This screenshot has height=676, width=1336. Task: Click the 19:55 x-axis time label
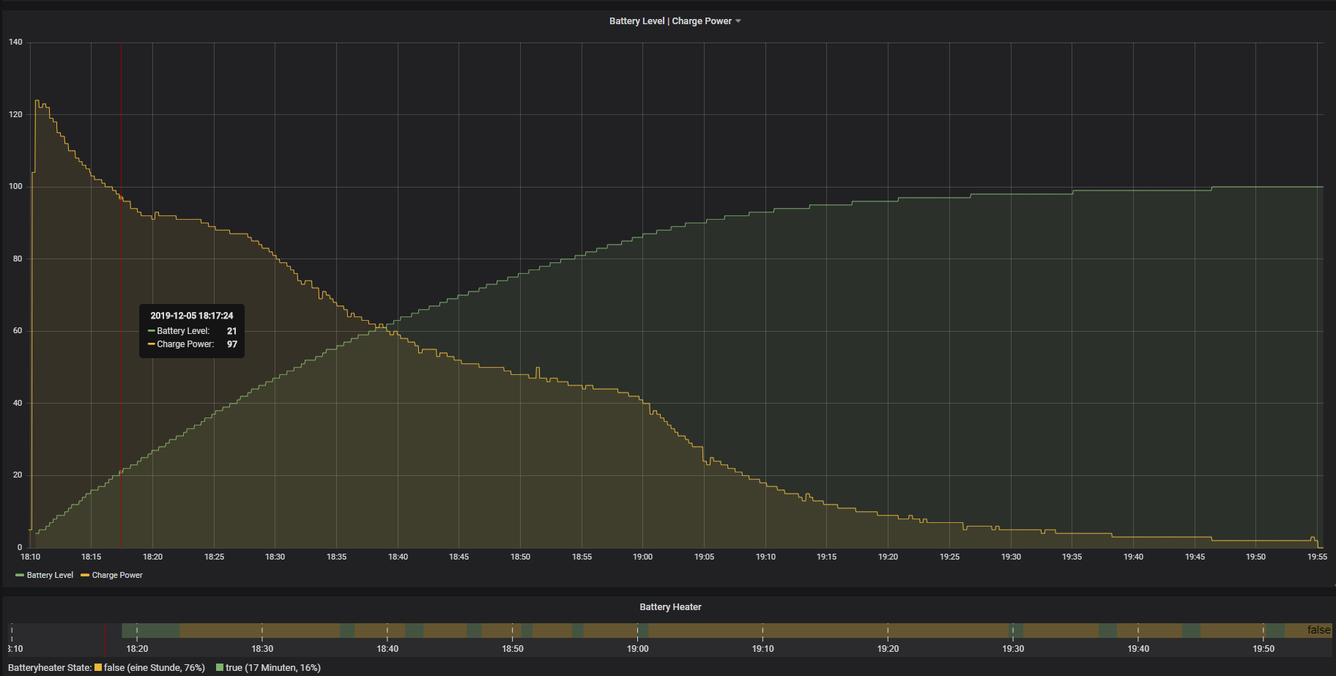(x=1318, y=557)
